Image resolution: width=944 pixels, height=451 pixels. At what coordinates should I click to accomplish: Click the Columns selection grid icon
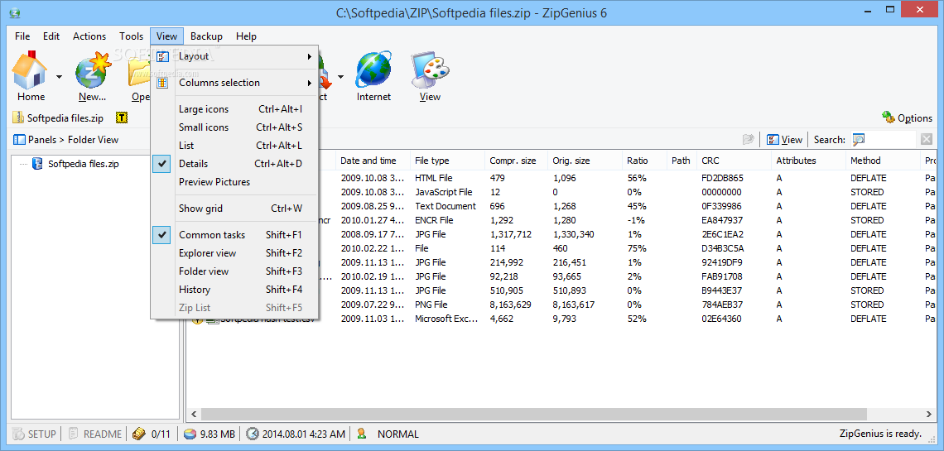(162, 83)
